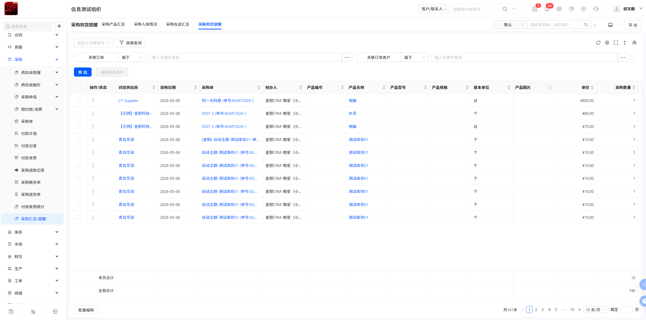Click the customer service headset icon in header
The width and height of the screenshot is (646, 320).
(x=596, y=9)
